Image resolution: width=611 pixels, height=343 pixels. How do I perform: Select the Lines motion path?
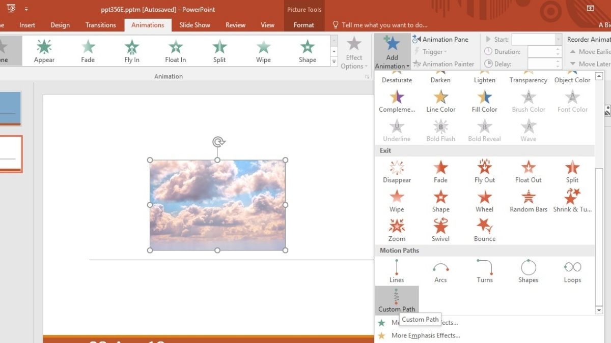397,271
